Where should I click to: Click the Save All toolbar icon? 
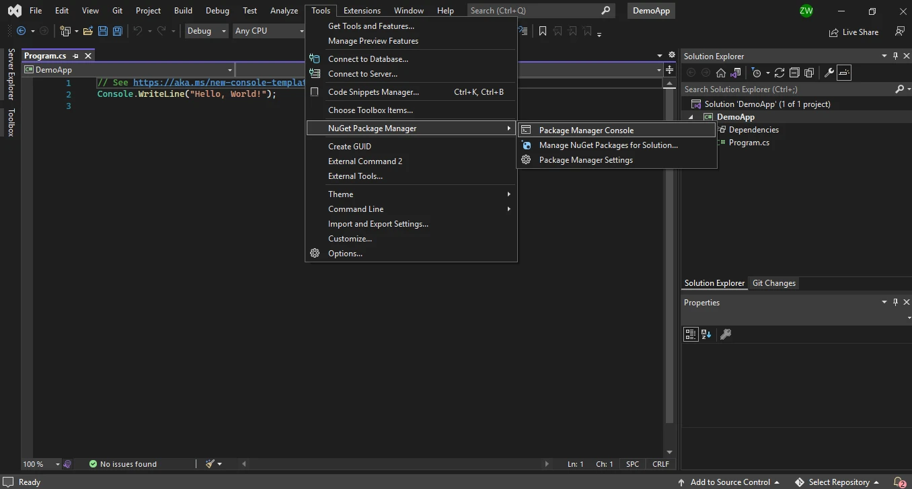[118, 31]
